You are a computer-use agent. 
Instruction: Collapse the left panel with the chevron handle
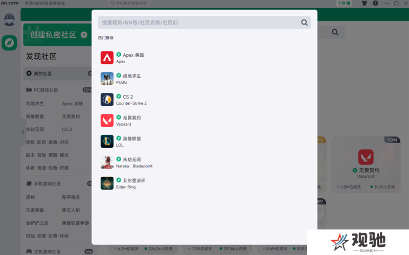23,132
